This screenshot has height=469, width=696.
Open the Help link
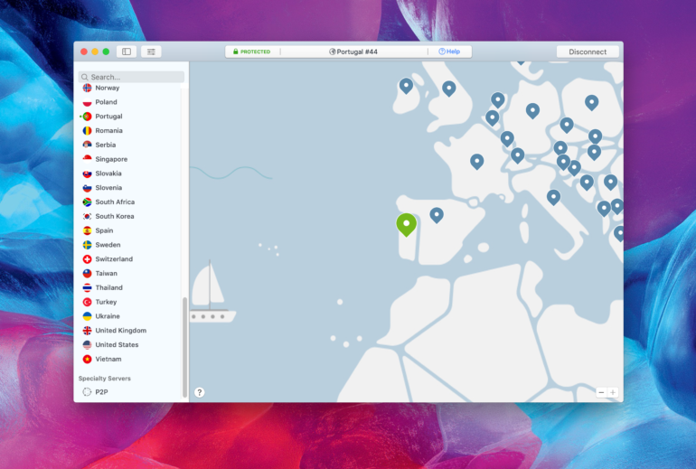[x=449, y=52]
